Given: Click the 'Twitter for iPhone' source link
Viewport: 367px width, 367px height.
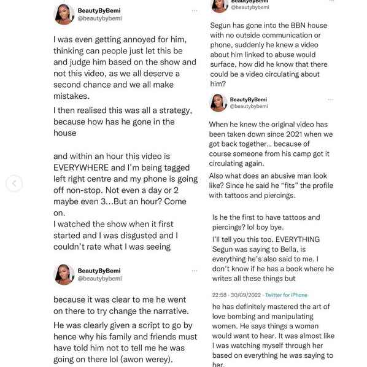Looking at the screenshot, I should click(x=286, y=295).
